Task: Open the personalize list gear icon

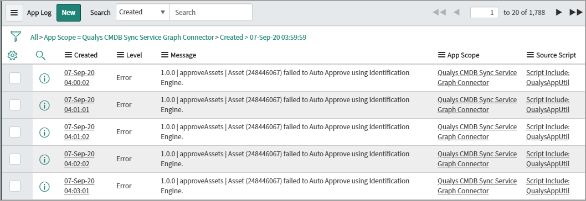Action: coord(12,56)
